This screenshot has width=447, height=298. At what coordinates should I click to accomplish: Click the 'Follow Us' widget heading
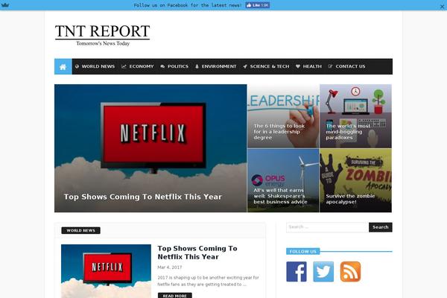coord(302,251)
